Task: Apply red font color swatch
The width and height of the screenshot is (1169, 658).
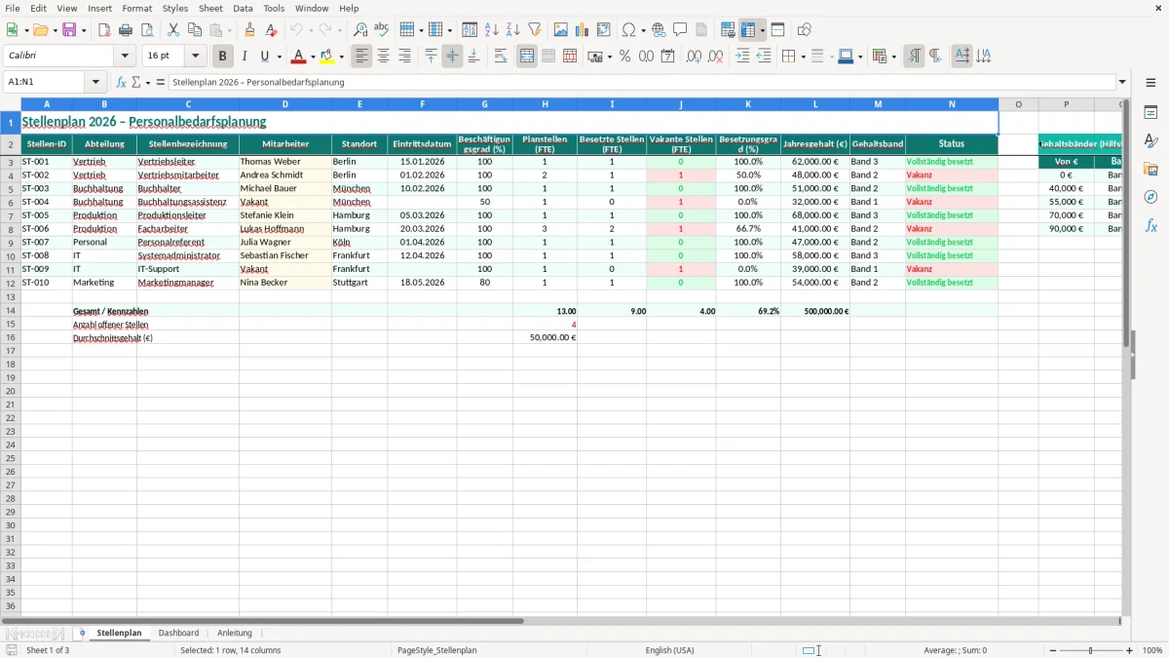Action: pos(299,57)
